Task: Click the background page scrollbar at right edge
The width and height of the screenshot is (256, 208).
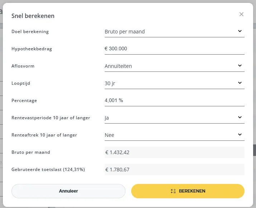Action: coord(255,150)
